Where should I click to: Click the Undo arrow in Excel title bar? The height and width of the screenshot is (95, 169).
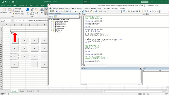tap(6, 2)
